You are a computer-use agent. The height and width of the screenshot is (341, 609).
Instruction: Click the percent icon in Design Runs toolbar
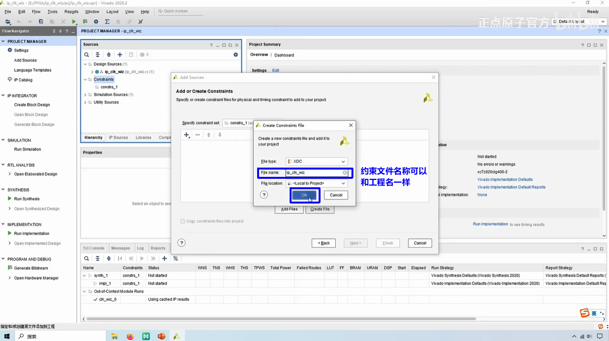176,258
